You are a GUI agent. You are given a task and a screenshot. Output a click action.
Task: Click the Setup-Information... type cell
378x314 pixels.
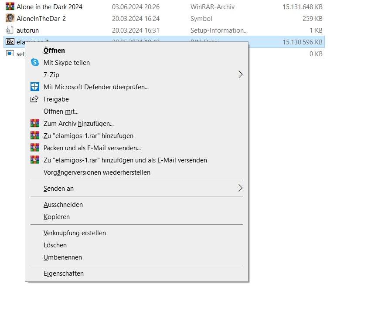(219, 30)
